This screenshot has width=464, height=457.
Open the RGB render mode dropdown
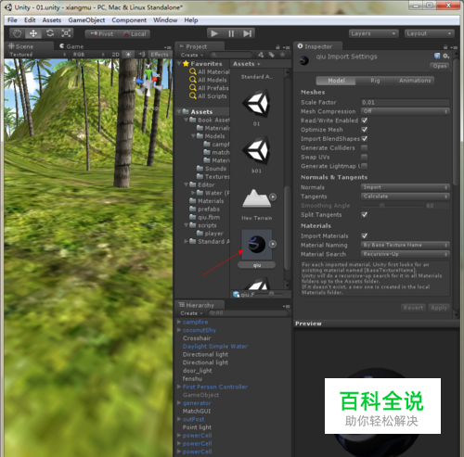(88, 55)
